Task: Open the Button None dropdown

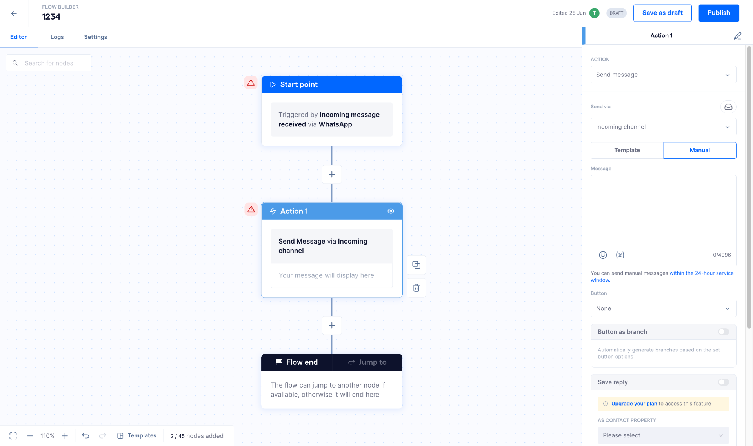Action: coord(663,308)
